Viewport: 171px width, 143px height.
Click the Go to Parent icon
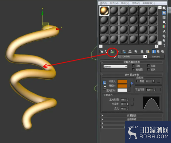(x=158, y=51)
